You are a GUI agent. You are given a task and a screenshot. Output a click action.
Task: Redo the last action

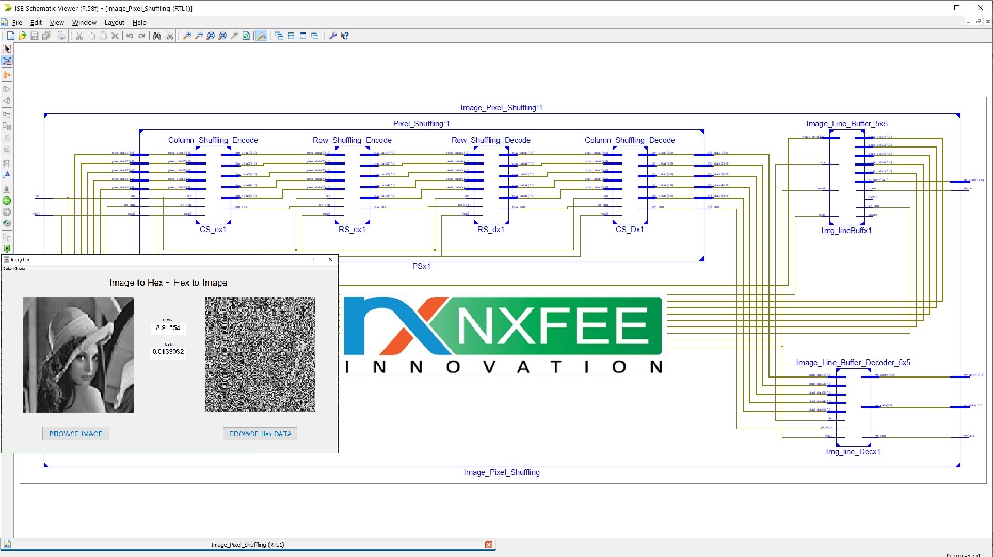coord(142,36)
